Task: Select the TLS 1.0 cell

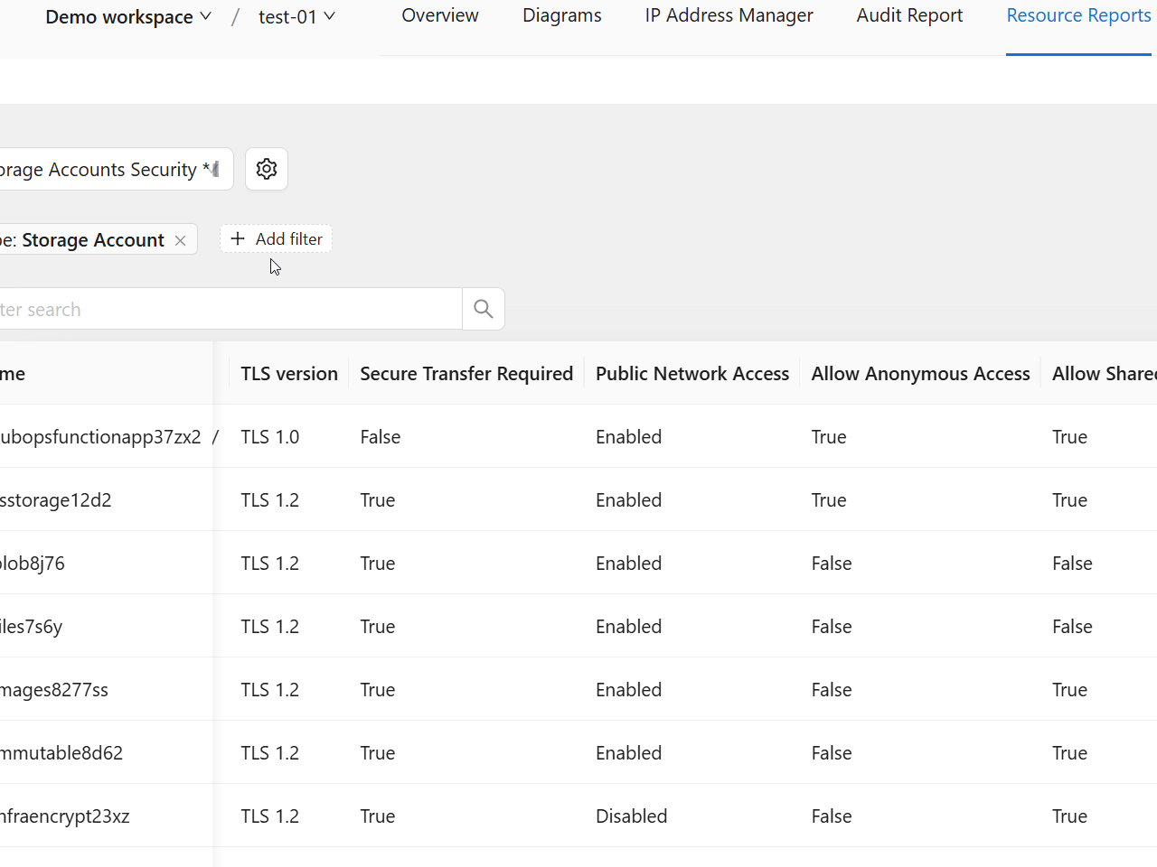Action: tap(269, 436)
